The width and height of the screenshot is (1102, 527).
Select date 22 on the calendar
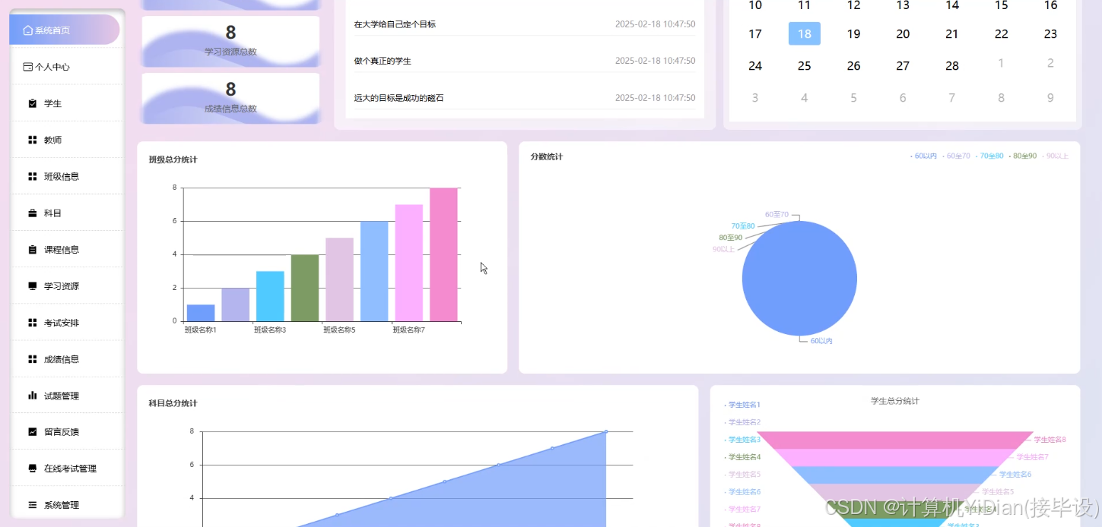[x=1002, y=33]
